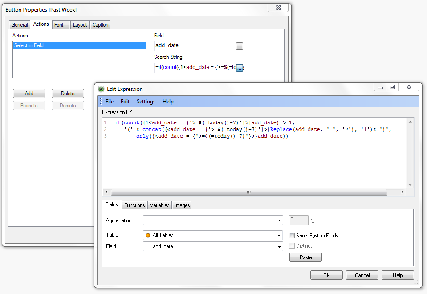Click the Paste button

[305, 257]
